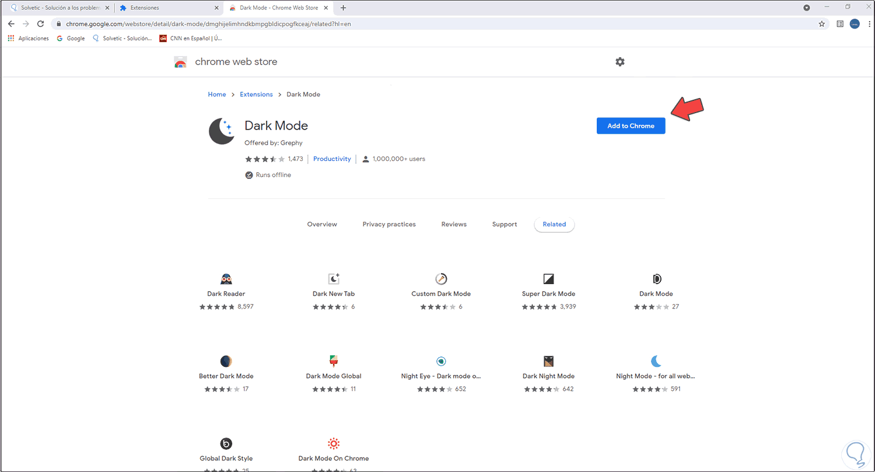Open the Dark Mode On Chrome icon
Image resolution: width=875 pixels, height=472 pixels.
click(334, 443)
